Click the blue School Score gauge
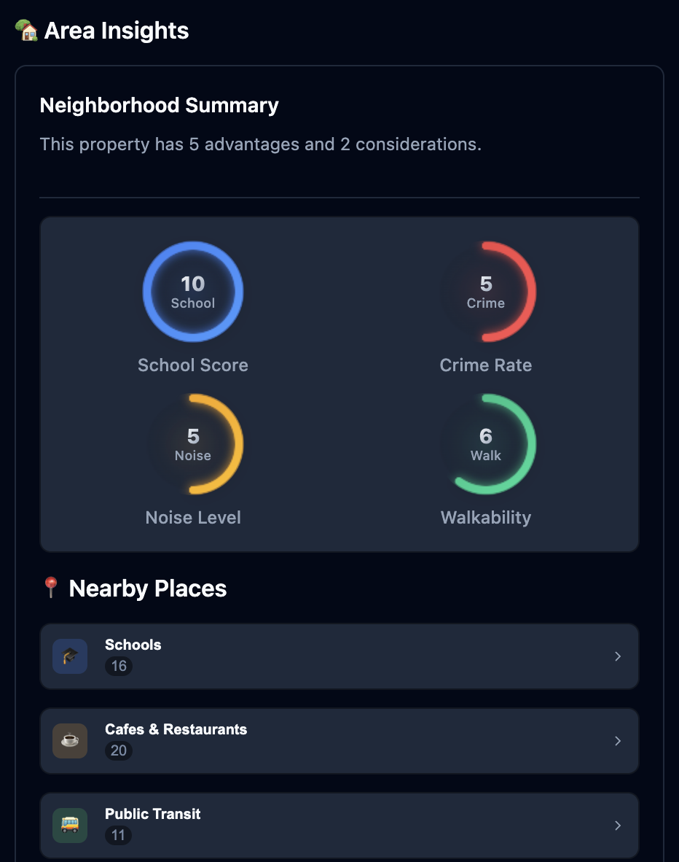 (x=192, y=292)
